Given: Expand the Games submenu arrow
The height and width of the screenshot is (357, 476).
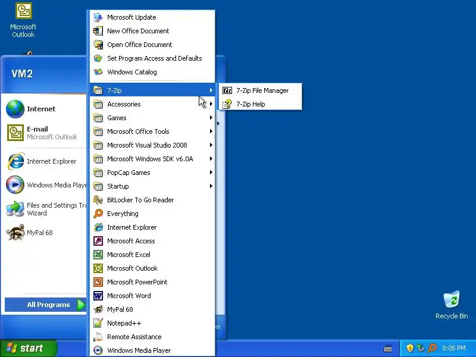Looking at the screenshot, I should (x=211, y=118).
